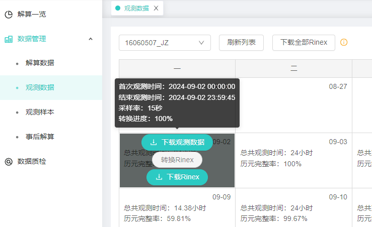Select the 观测数据 sidebar item
This screenshot has width=372, height=227.
pos(40,87)
